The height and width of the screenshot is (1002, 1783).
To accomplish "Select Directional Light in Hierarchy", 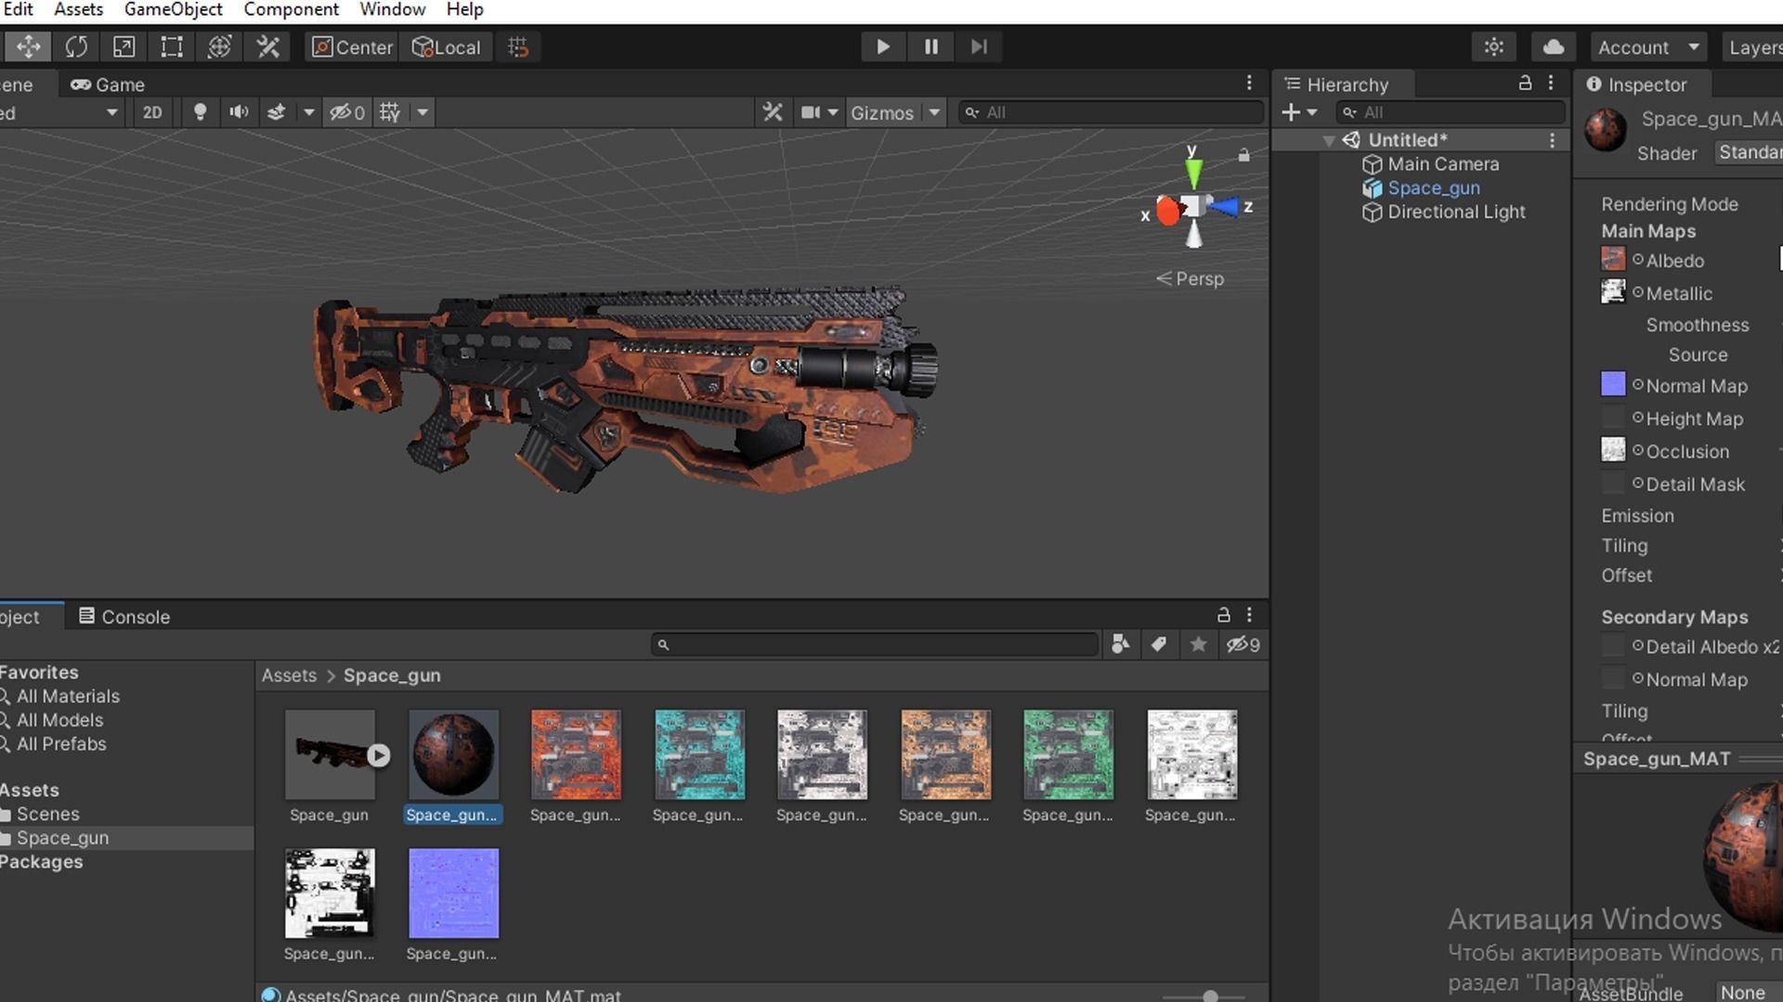I will (x=1455, y=212).
